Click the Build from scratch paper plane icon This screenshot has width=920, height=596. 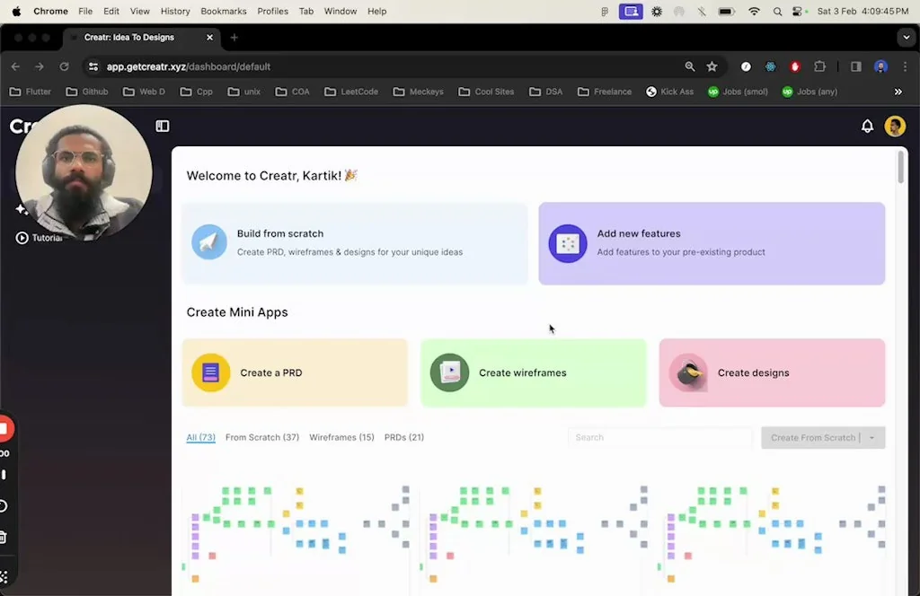pyautogui.click(x=209, y=242)
